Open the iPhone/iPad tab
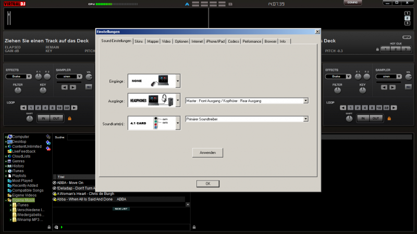 (x=215, y=42)
